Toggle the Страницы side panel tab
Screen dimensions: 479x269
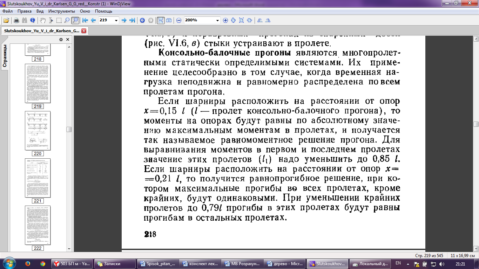tap(5, 56)
